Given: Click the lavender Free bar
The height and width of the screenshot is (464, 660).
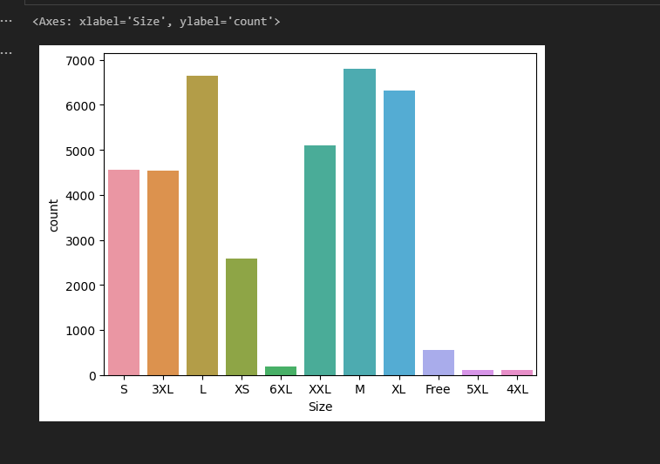Looking at the screenshot, I should click(x=438, y=362).
